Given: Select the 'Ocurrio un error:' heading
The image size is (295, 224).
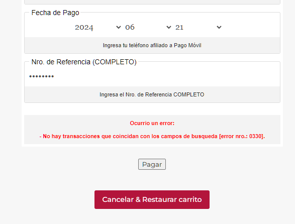Looking at the screenshot, I should pyautogui.click(x=152, y=123).
